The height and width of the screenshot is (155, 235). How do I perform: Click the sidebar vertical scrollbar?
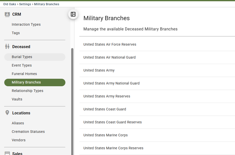pos(72,101)
